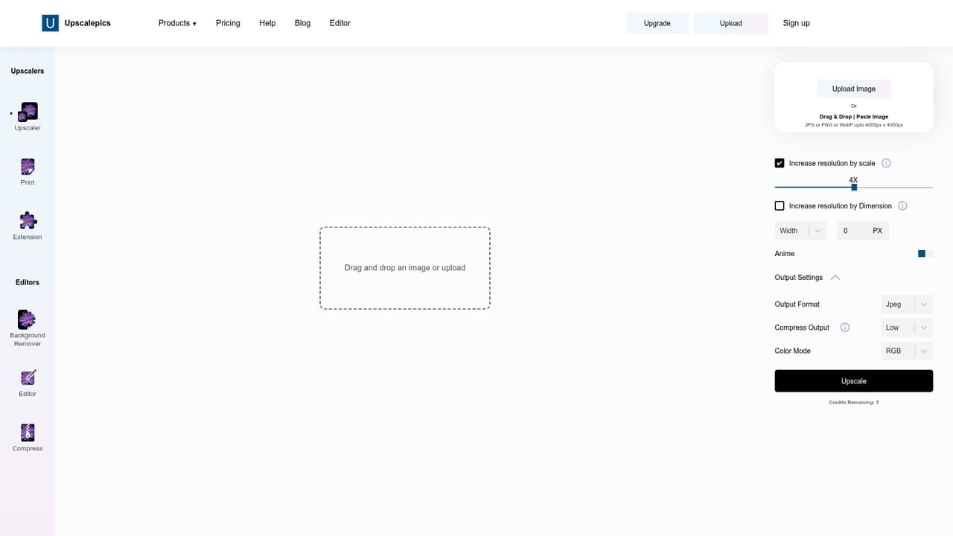Open the Upscaler tool icon in sidebar
Viewport: 953px width, 536px height.
[x=28, y=112]
